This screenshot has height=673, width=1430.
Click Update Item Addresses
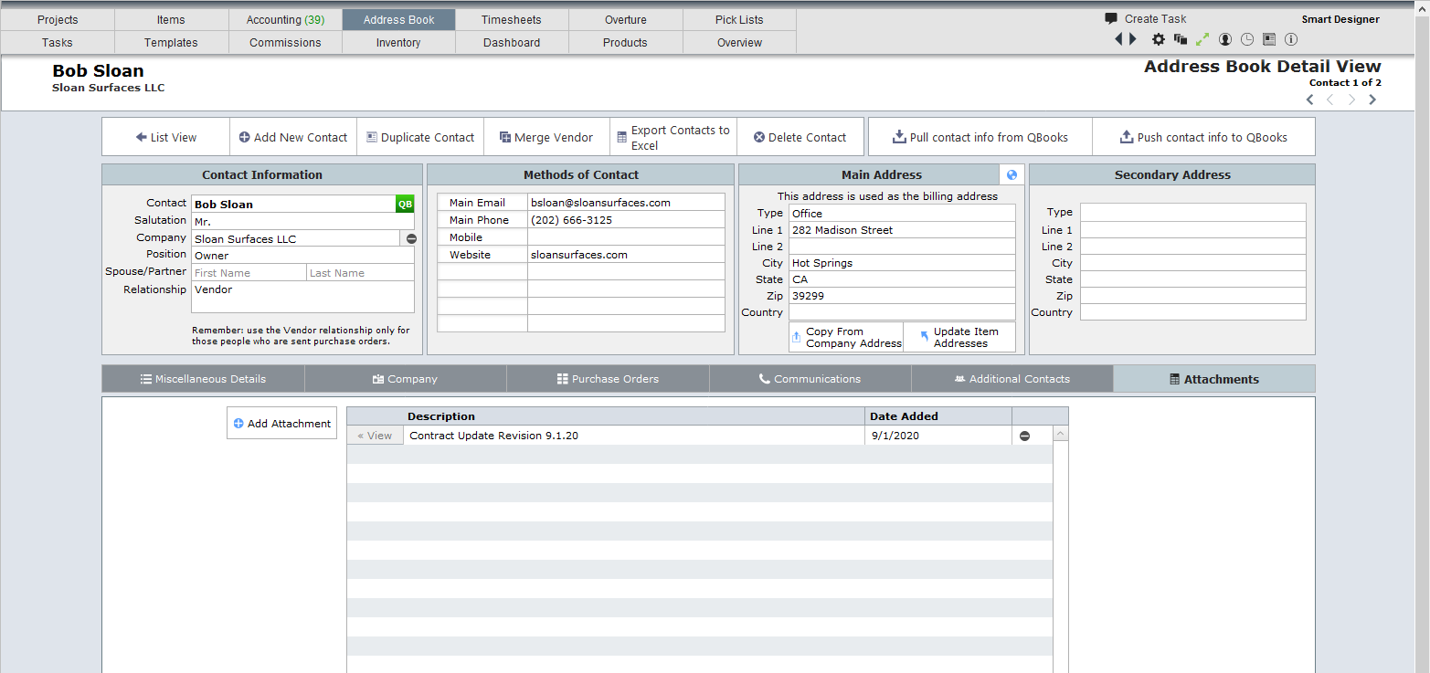click(x=959, y=337)
